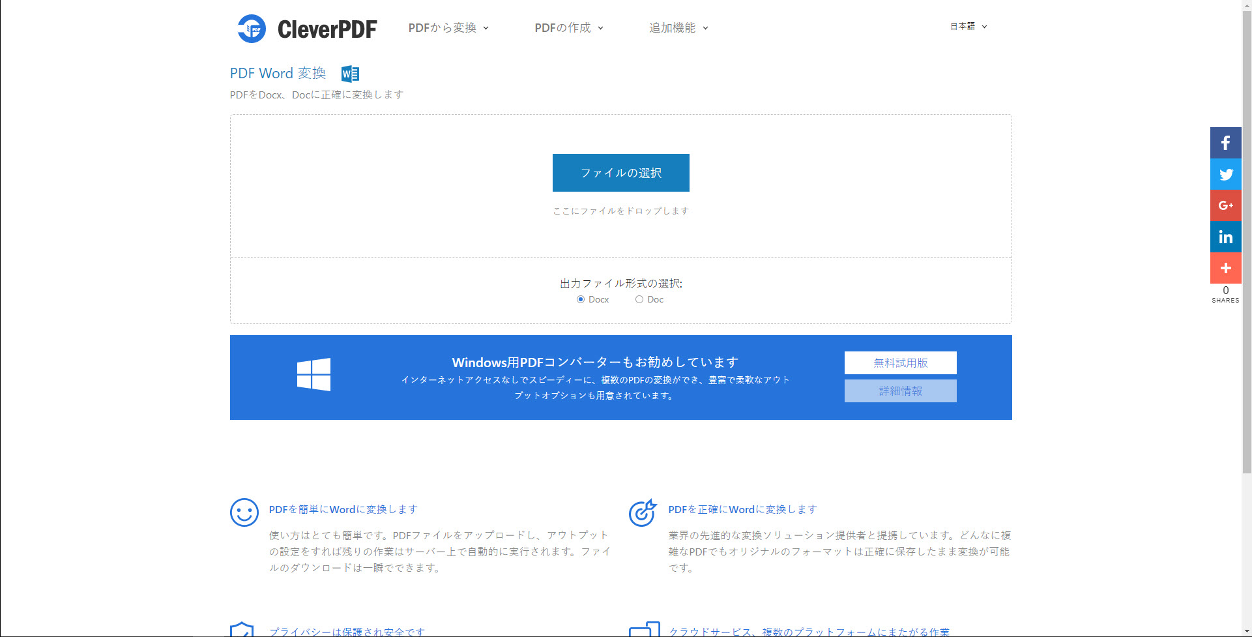Share on Facebook via sidebar icon

[x=1225, y=143]
